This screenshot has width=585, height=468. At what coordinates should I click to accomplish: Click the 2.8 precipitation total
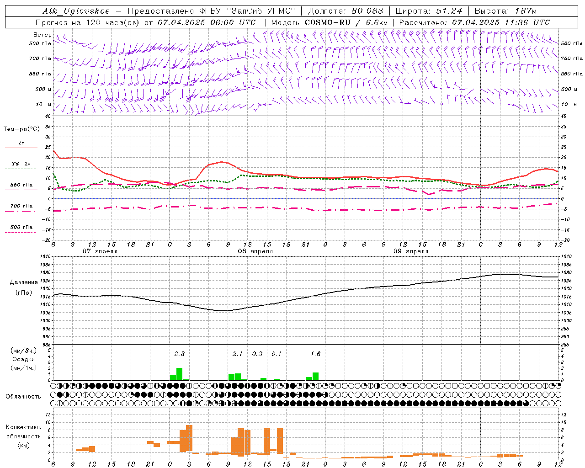point(179,354)
